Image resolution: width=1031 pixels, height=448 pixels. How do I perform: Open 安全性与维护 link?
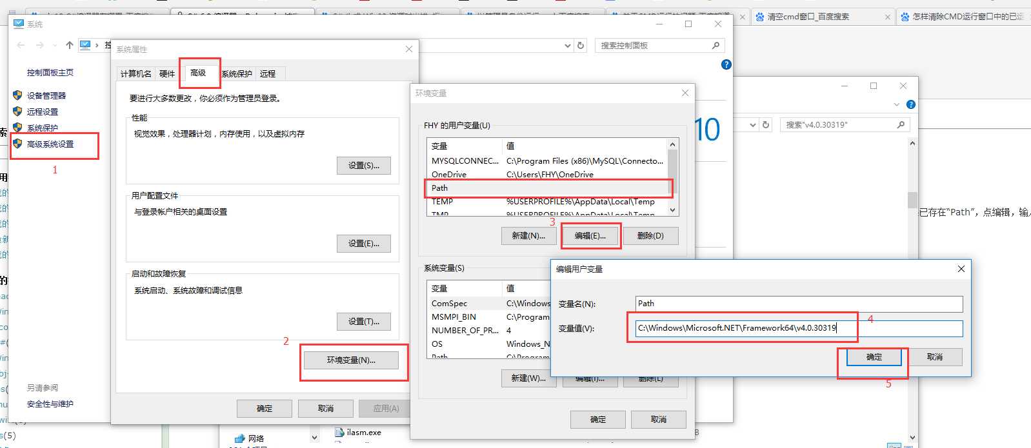50,404
